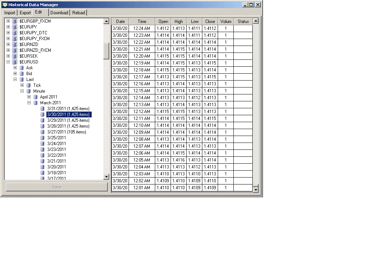374x280 pixels.
Task: Click the icon beside 3/27/2011 entry
Action: point(42,132)
